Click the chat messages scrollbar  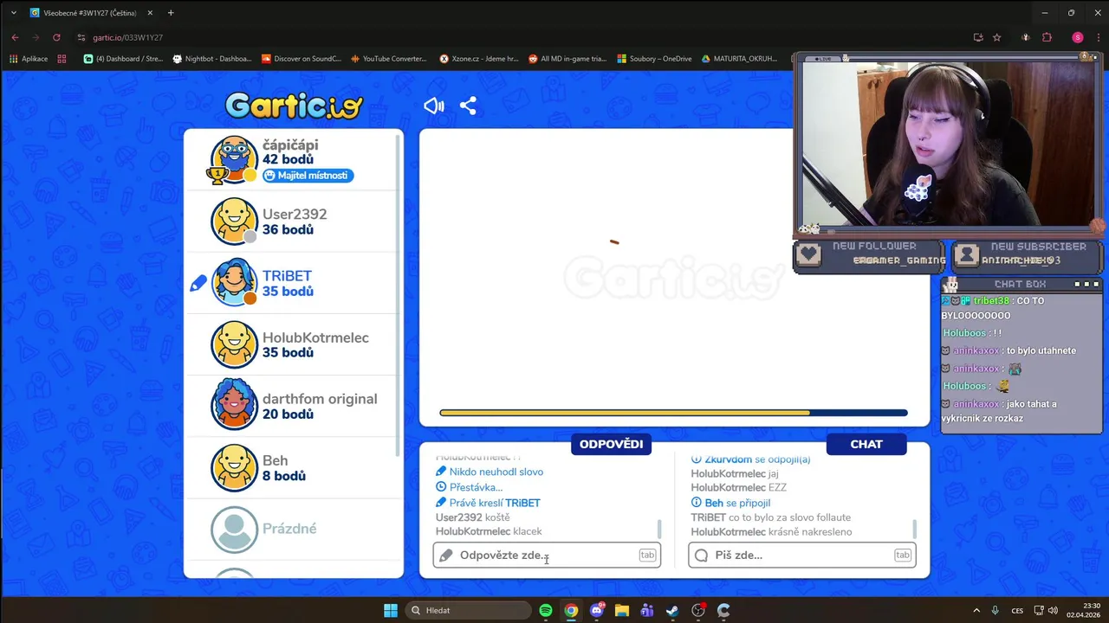click(x=915, y=528)
